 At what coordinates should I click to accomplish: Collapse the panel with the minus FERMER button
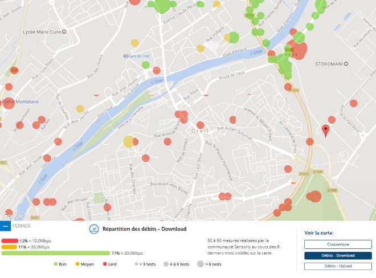pyautogui.click(x=5, y=226)
